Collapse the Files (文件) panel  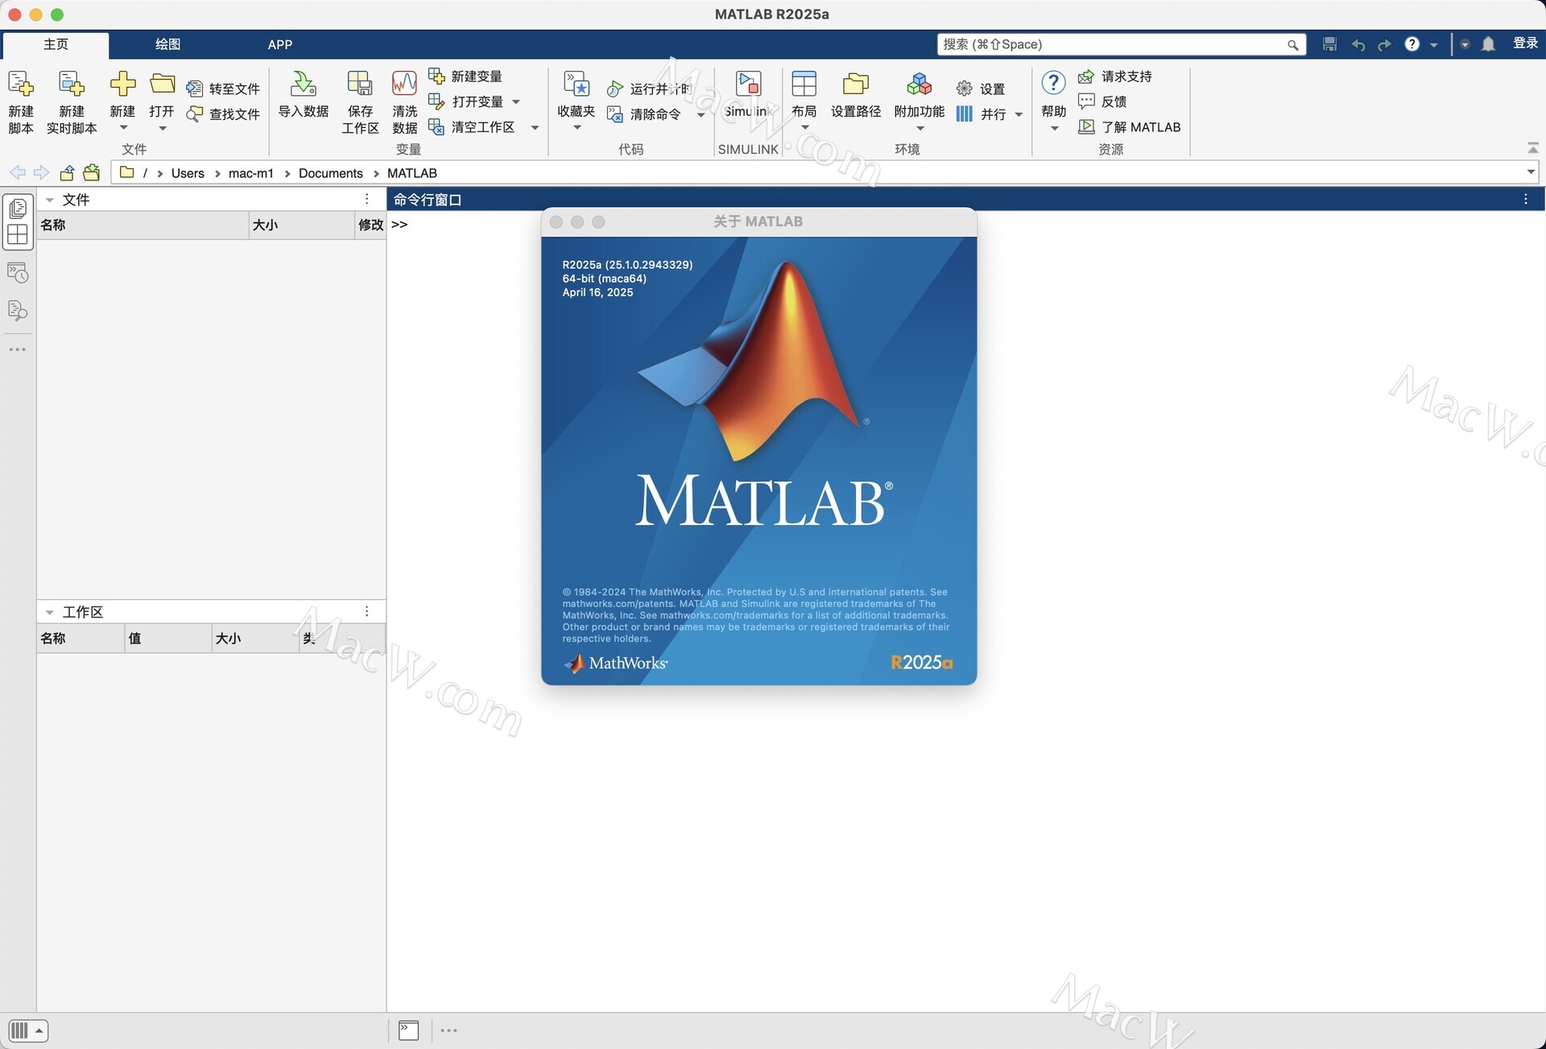point(50,200)
